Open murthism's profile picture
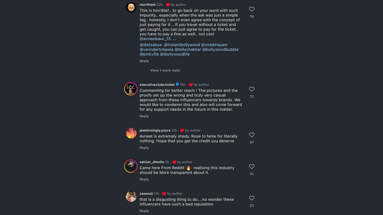This screenshot has height=215, width=383. tap(131, 7)
